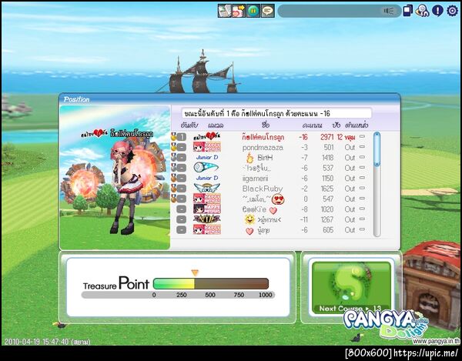Click small button at end of pondmazaza row
462x361 pixels.
(362, 147)
